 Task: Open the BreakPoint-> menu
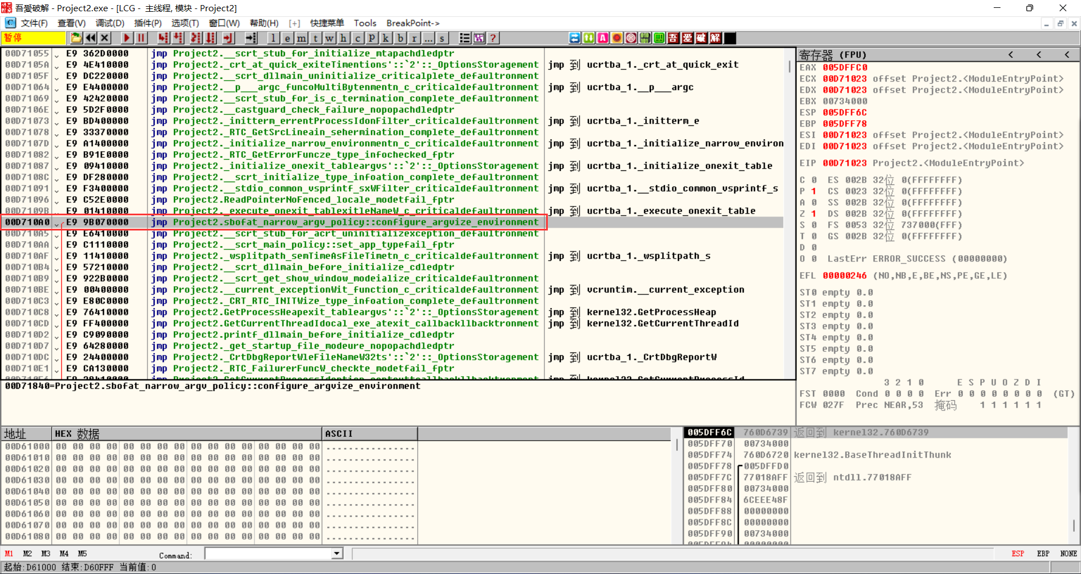tap(413, 23)
